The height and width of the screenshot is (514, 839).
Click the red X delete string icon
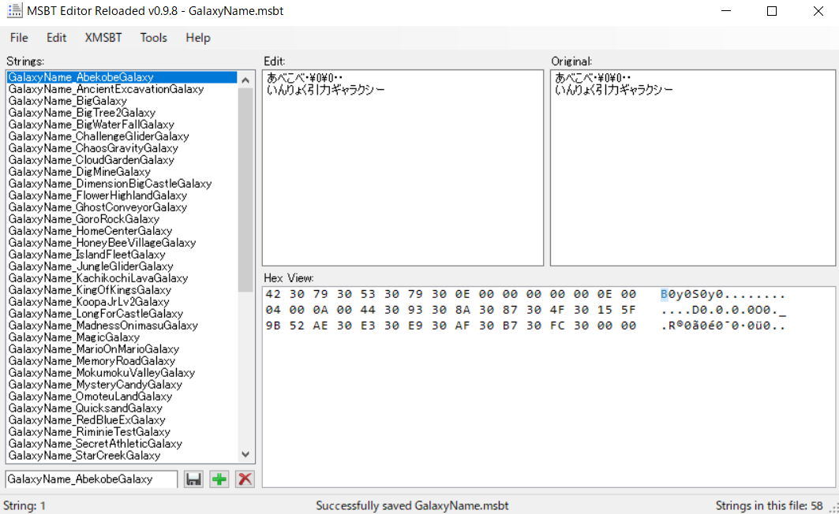click(x=245, y=479)
